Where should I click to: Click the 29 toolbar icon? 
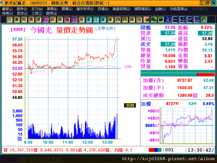click(x=118, y=20)
